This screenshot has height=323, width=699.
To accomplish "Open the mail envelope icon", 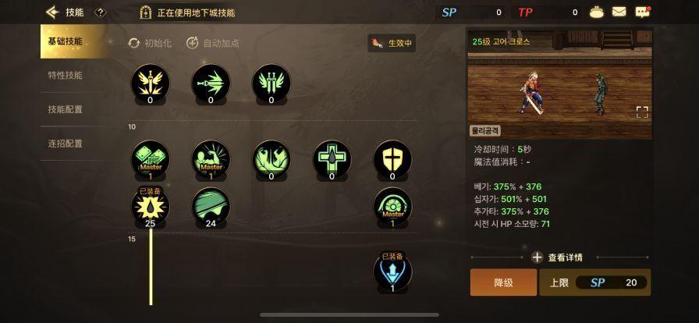I will click(x=619, y=12).
